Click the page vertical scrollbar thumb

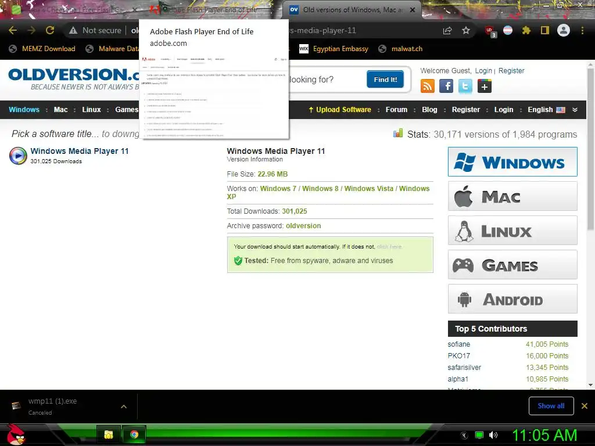point(590,149)
